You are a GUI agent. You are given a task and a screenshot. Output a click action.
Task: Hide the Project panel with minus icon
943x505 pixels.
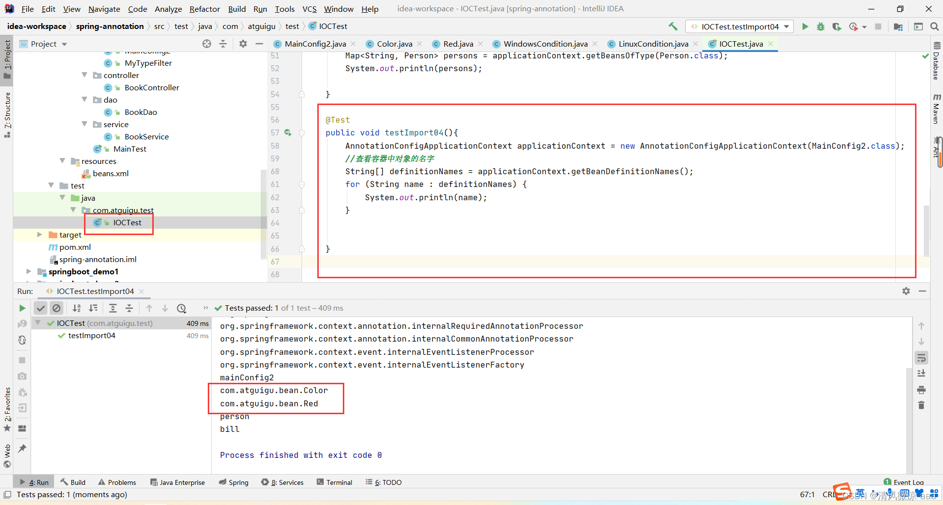tap(259, 44)
